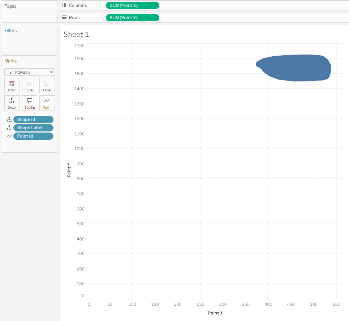
Task: Click the detail icon beside Shape Label
Action: click(9, 128)
